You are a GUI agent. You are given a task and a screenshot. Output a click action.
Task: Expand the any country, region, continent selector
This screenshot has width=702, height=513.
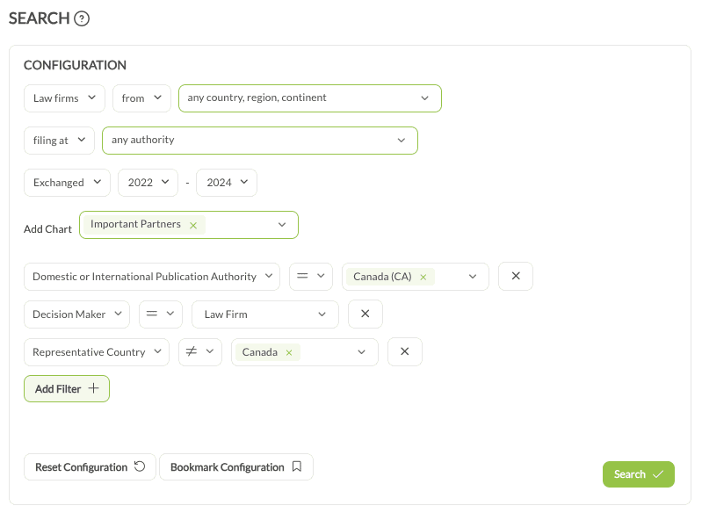click(310, 98)
